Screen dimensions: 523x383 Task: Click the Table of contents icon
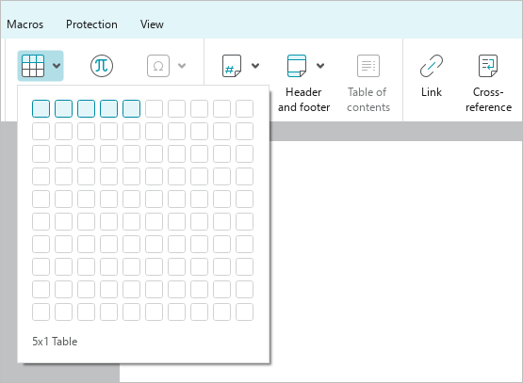tap(368, 66)
